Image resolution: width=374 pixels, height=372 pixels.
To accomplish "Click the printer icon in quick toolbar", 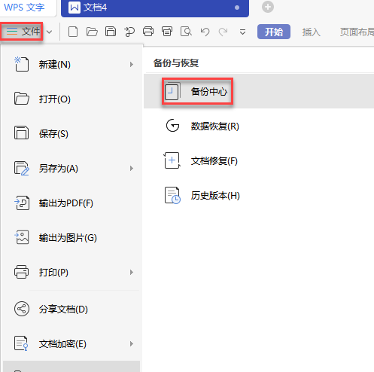I will pyautogui.click(x=148, y=32).
